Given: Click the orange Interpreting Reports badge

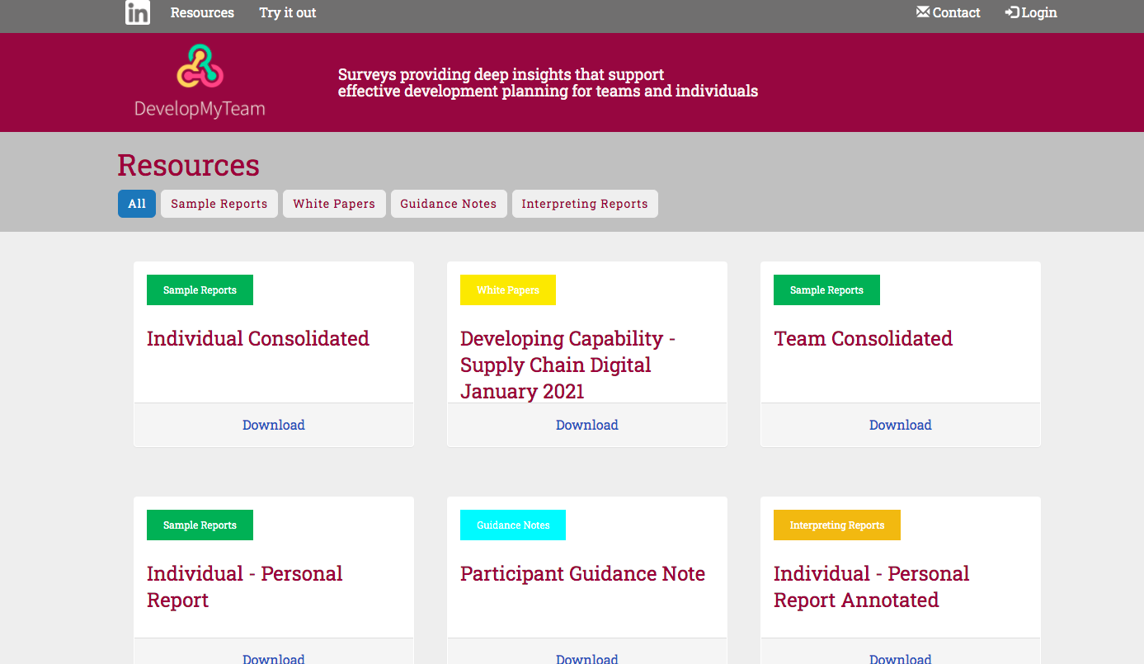Looking at the screenshot, I should click(x=836, y=525).
